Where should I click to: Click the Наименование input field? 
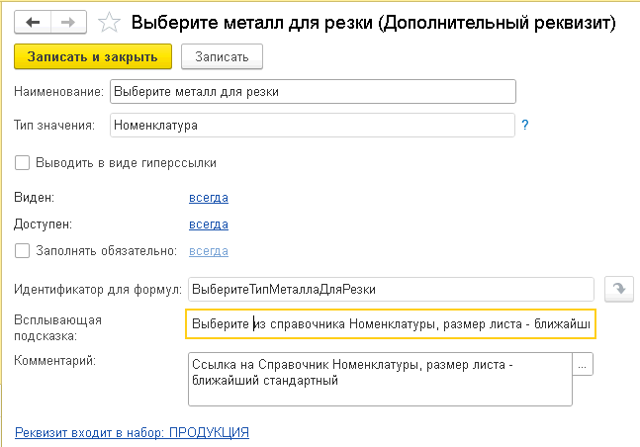pyautogui.click(x=313, y=92)
